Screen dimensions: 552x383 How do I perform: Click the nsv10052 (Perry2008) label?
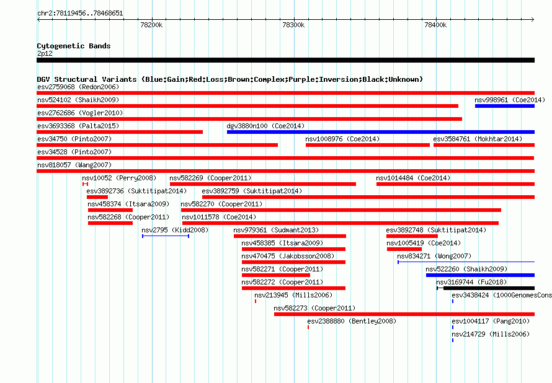(x=119, y=178)
